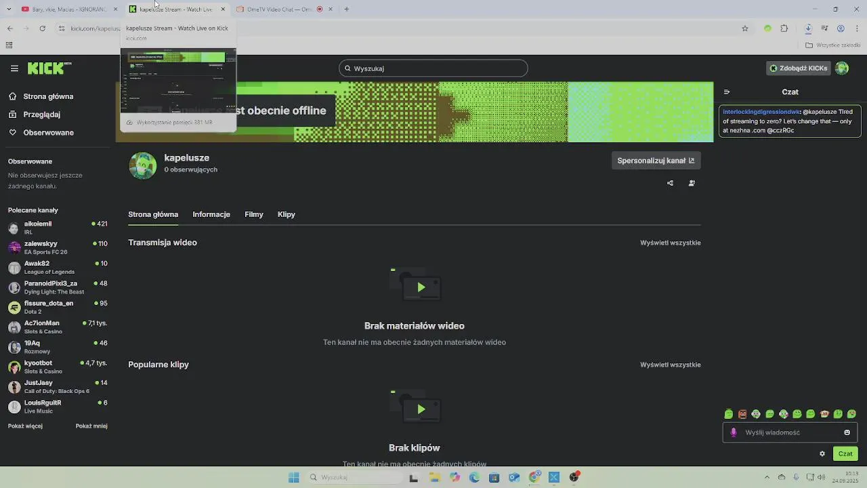This screenshot has height=488, width=867.
Task: Click the interlockingdigressiondwk chat username
Action: tap(761, 111)
